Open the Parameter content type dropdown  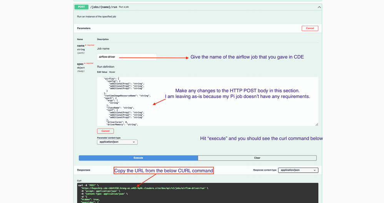[x=117, y=142]
